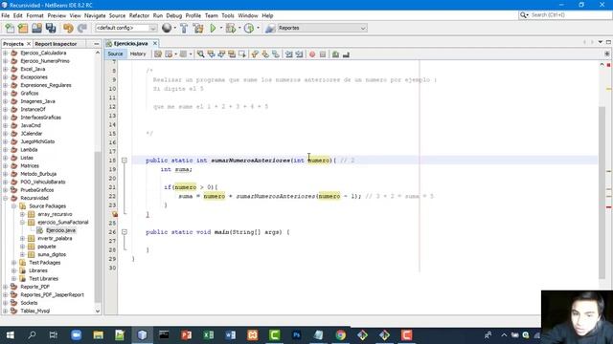The height and width of the screenshot is (344, 613).
Task: Click the Windows Start button
Action: tap(11, 335)
